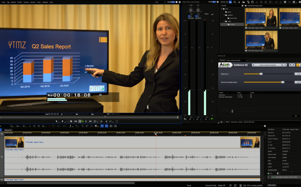Switch to the Sequence marker tab
Image resolution: width=301 pixels, height=187 pixels.
[x=237, y=122]
